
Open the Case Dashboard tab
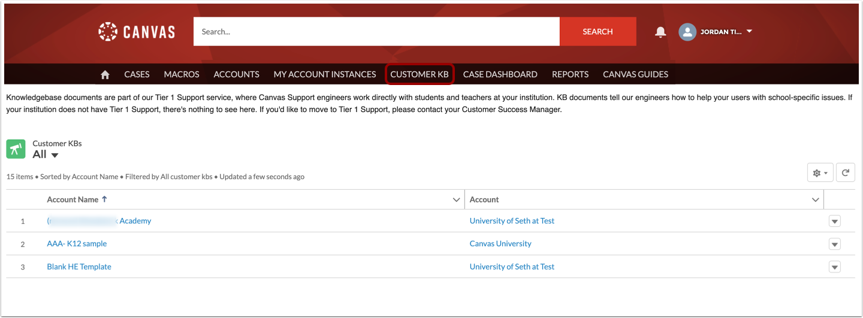(x=500, y=74)
